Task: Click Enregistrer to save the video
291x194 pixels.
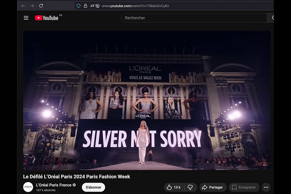Action: [244, 187]
